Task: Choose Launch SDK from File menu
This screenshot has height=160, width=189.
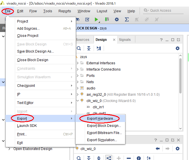Action: pyautogui.click(x=27, y=126)
